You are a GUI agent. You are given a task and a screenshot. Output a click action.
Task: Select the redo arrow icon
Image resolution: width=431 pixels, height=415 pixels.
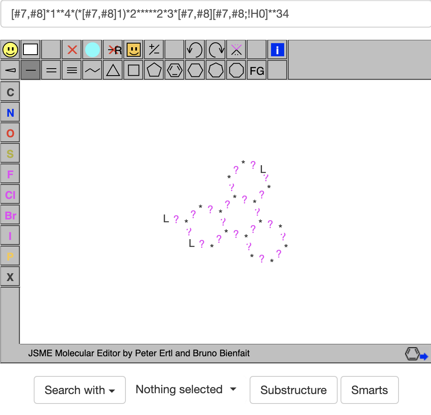(x=215, y=50)
